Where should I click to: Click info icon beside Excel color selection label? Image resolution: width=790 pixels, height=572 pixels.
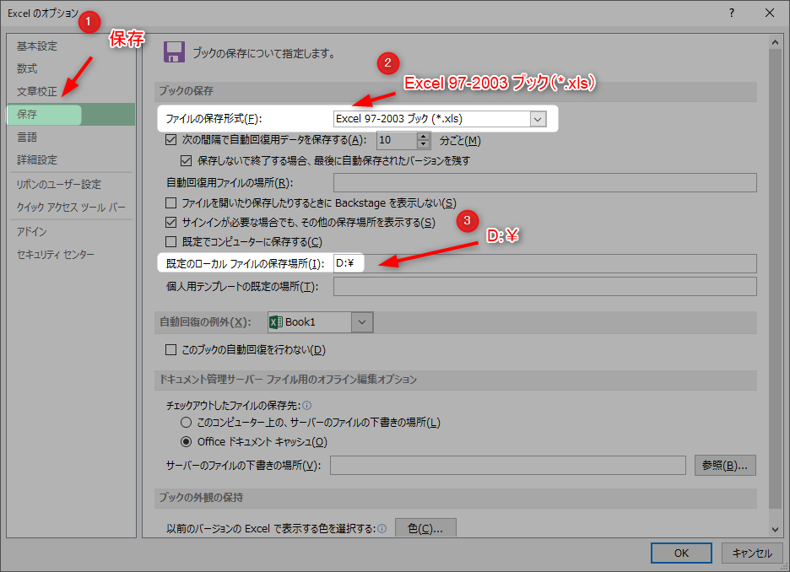click(382, 529)
